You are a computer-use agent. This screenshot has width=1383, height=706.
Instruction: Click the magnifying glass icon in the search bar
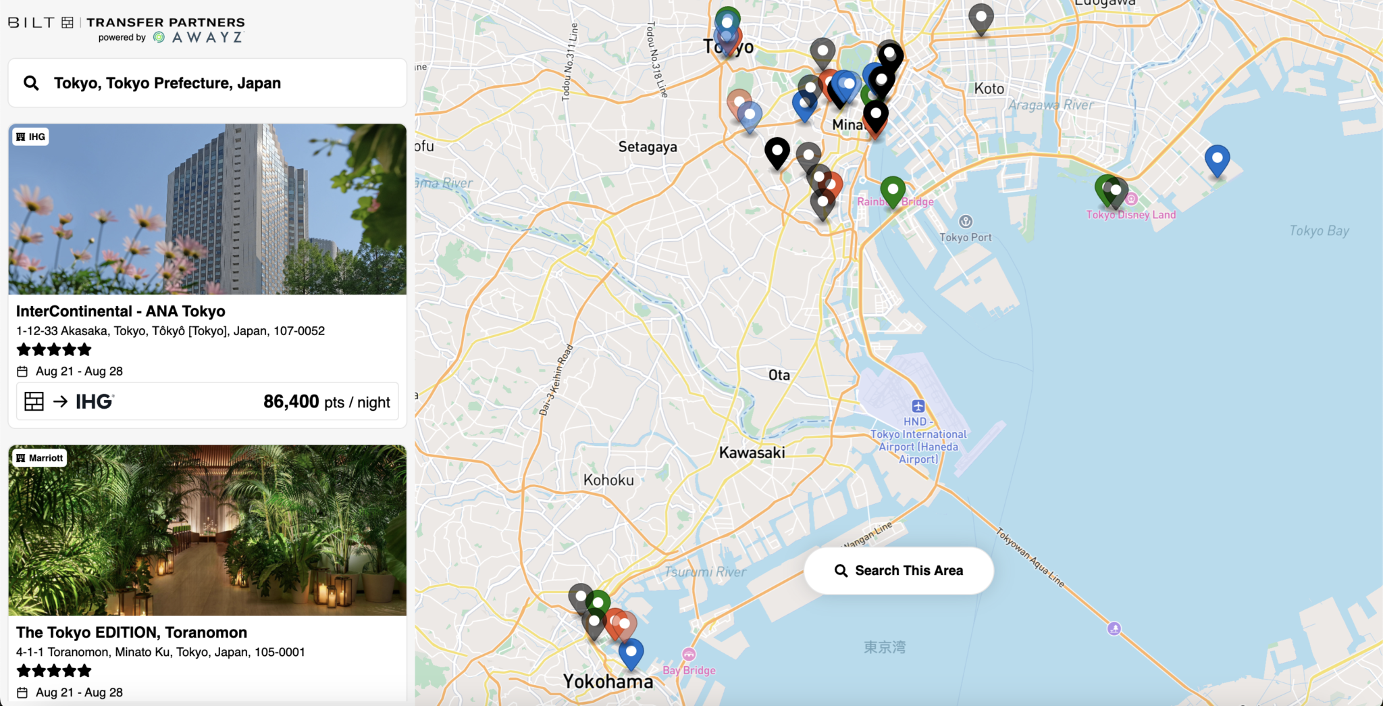[x=32, y=82]
